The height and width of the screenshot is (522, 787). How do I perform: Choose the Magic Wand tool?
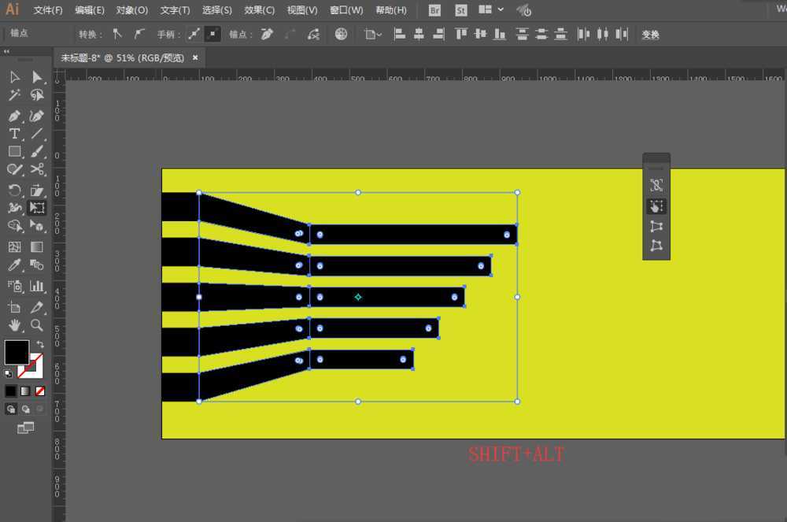pyautogui.click(x=14, y=94)
